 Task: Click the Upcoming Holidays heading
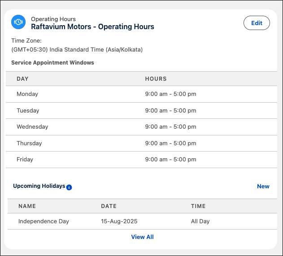[x=39, y=186]
